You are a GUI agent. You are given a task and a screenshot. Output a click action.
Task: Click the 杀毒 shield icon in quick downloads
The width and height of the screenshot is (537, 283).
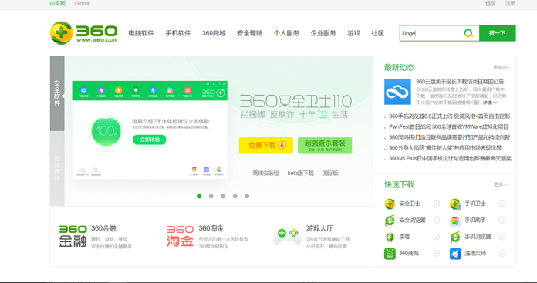(390, 237)
